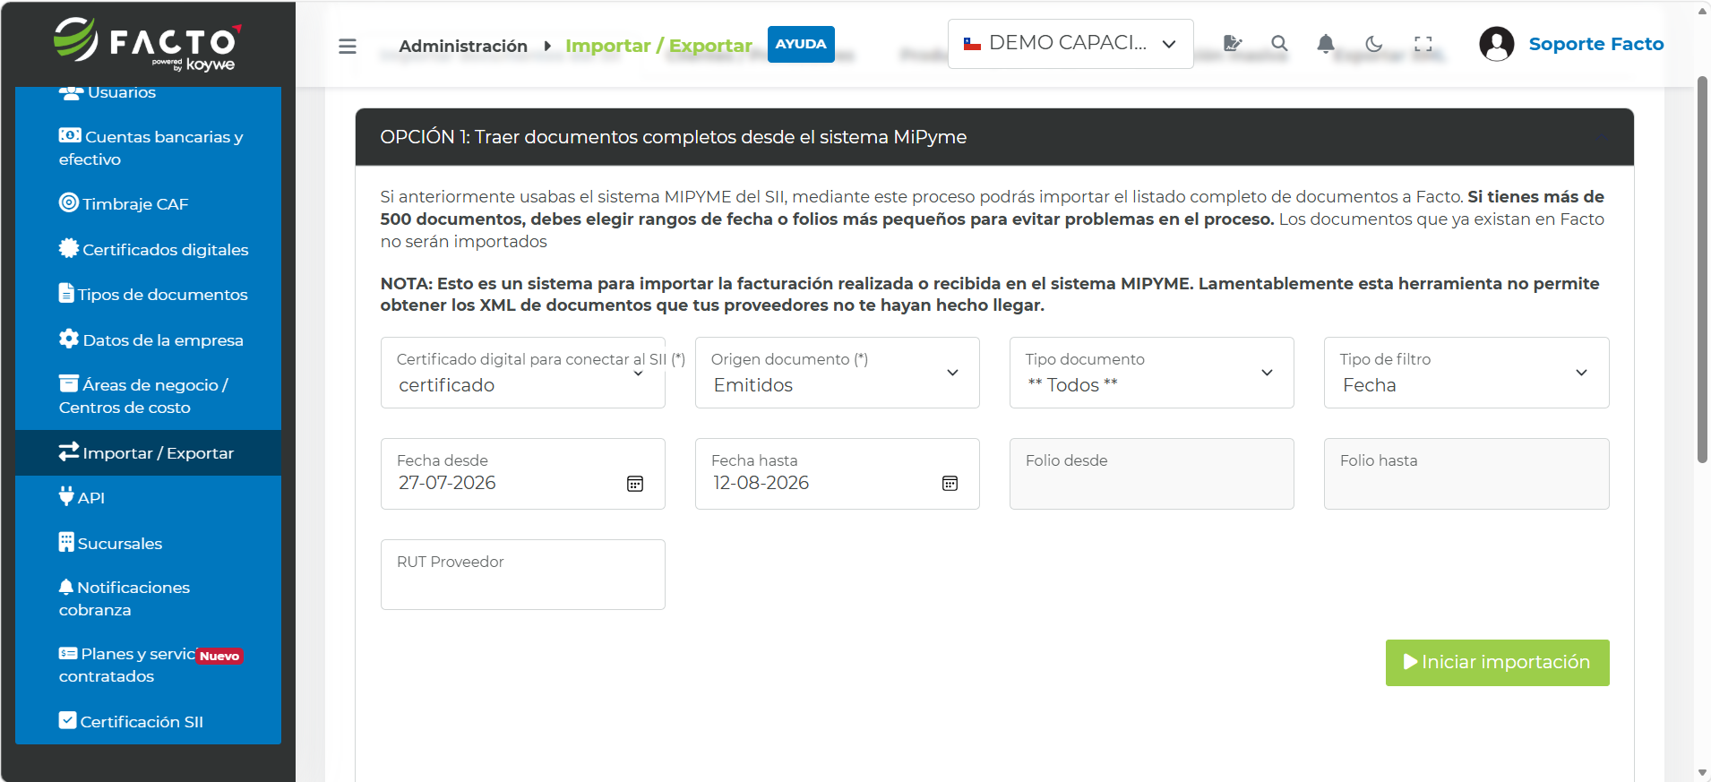Click Administración breadcrumb
1711x782 pixels.
tap(463, 46)
